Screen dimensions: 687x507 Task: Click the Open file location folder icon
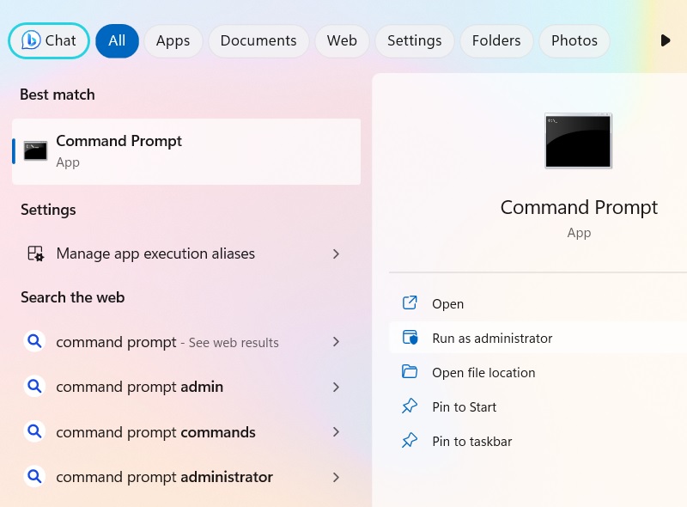[x=410, y=372]
